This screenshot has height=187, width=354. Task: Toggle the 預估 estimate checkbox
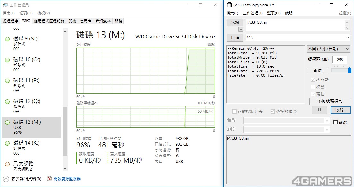(x=313, y=94)
